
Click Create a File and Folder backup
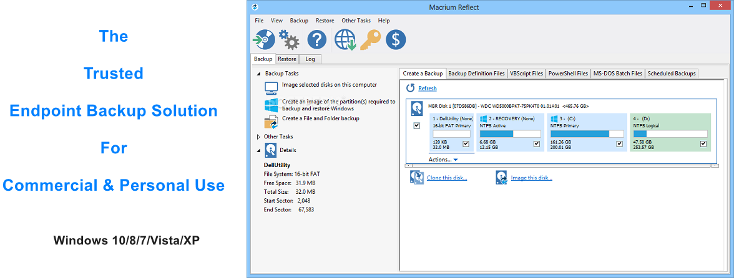pyautogui.click(x=321, y=118)
